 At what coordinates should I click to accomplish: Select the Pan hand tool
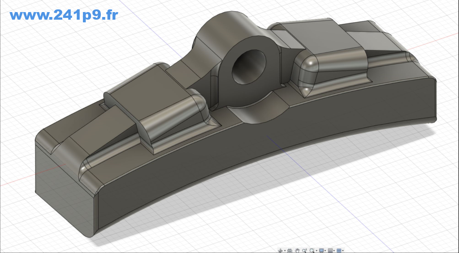[x=297, y=250]
